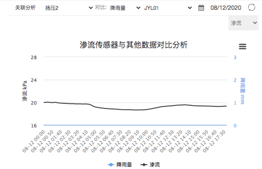
Task: Open the 扬压2 sensor dropdown
Action: click(69, 8)
